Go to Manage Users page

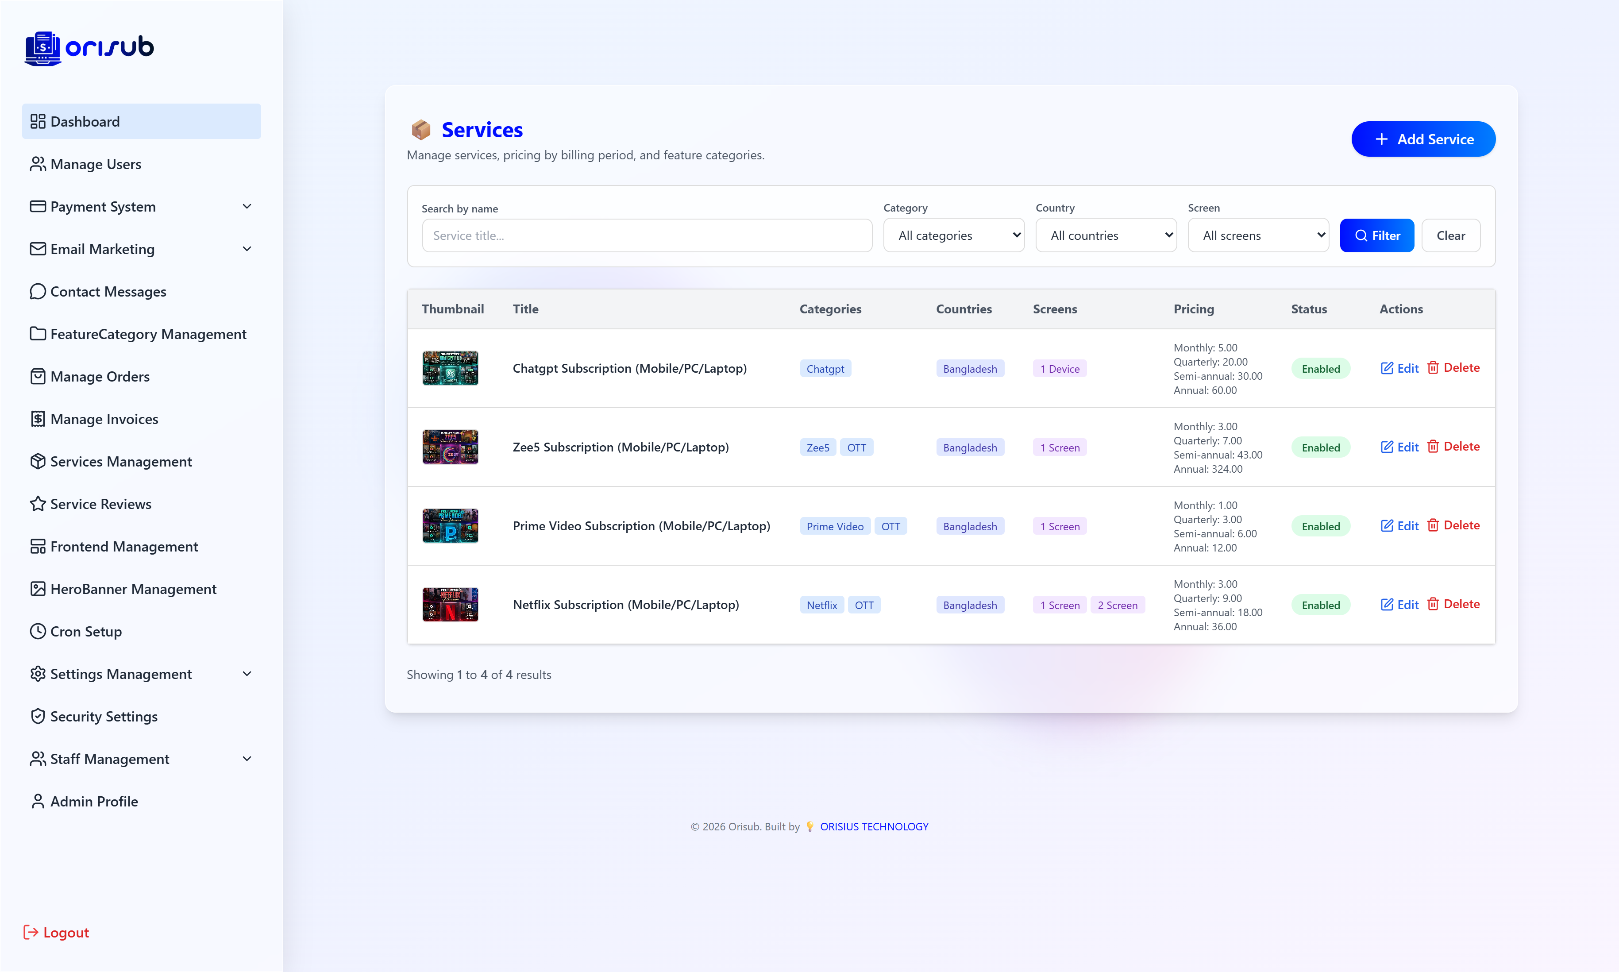point(142,164)
